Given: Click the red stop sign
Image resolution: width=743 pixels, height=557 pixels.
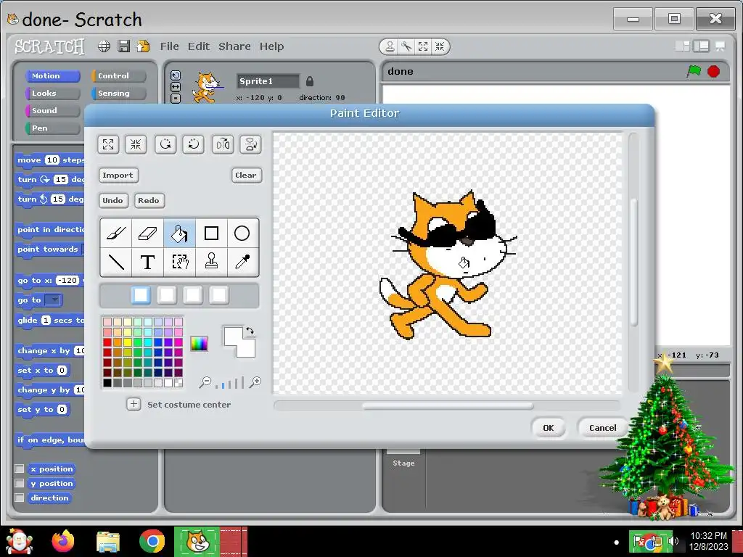Looking at the screenshot, I should point(714,72).
